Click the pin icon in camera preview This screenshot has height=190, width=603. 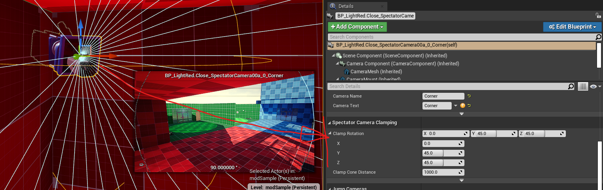[142, 165]
